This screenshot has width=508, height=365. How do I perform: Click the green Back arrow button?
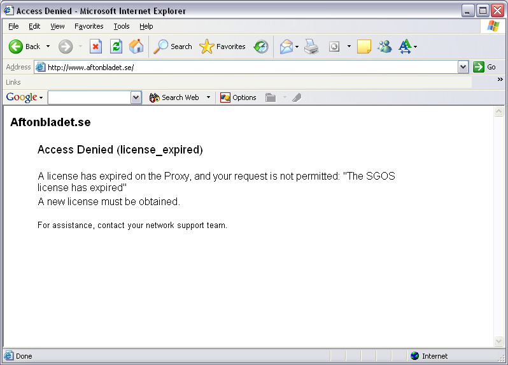[15, 47]
